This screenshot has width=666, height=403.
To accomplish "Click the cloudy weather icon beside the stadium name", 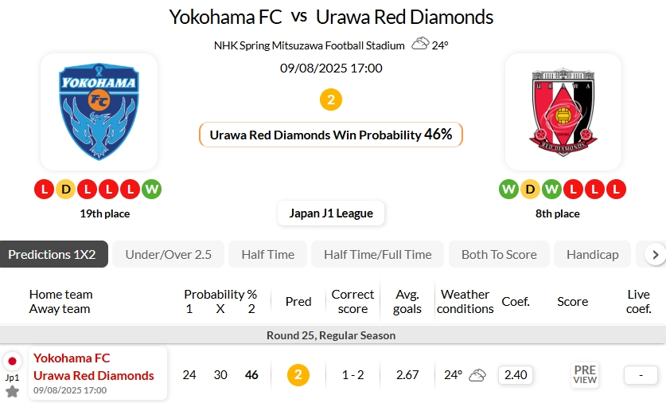I will pos(420,45).
